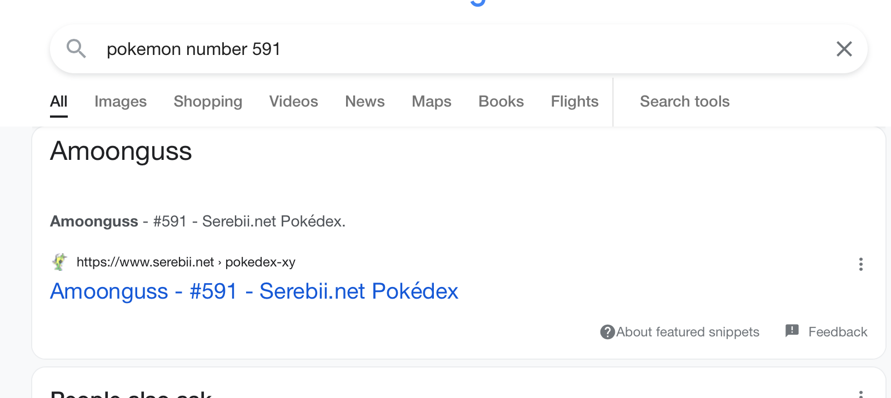Click the 'About featured snippets' link
This screenshot has width=891, height=398.
(x=688, y=332)
